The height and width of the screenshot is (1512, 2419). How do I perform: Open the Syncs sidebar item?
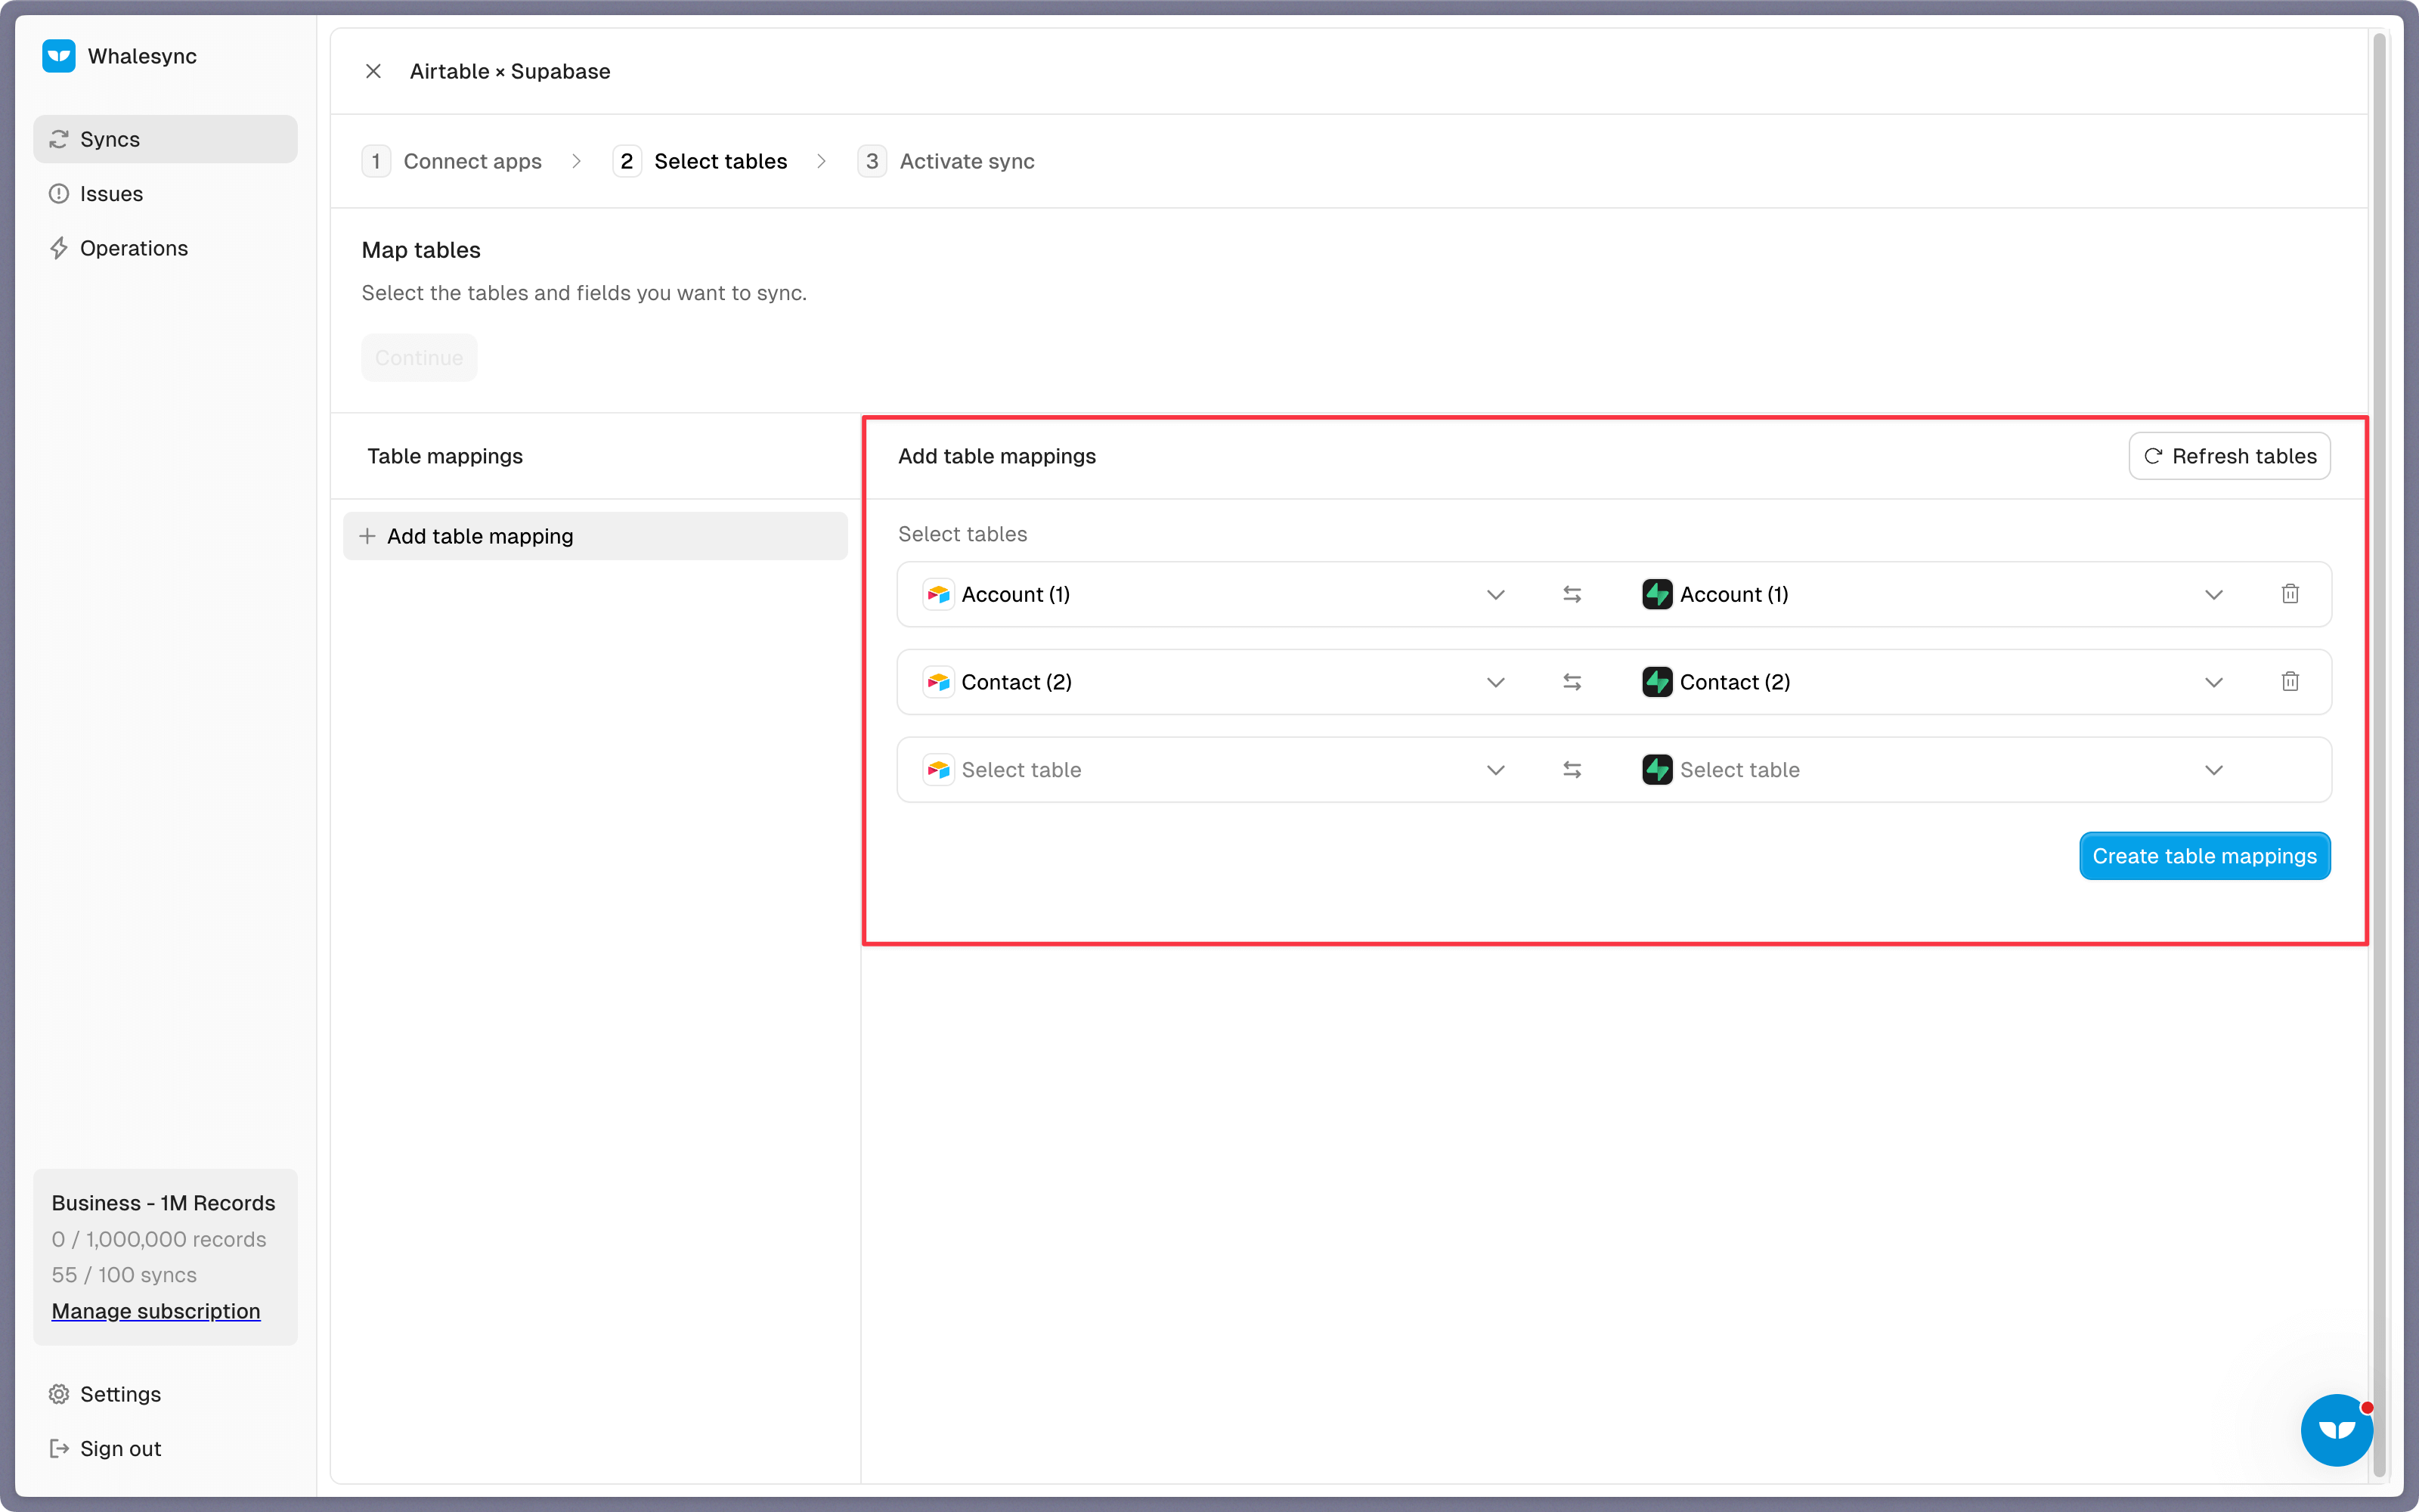click(x=165, y=139)
